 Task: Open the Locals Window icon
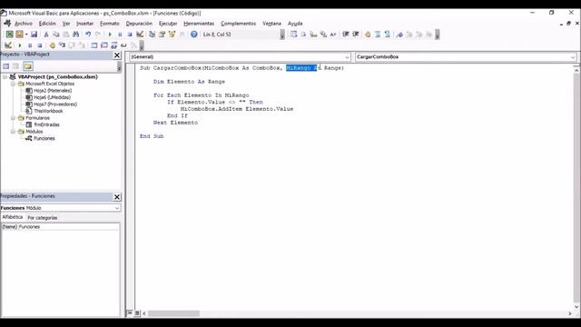[x=94, y=45]
